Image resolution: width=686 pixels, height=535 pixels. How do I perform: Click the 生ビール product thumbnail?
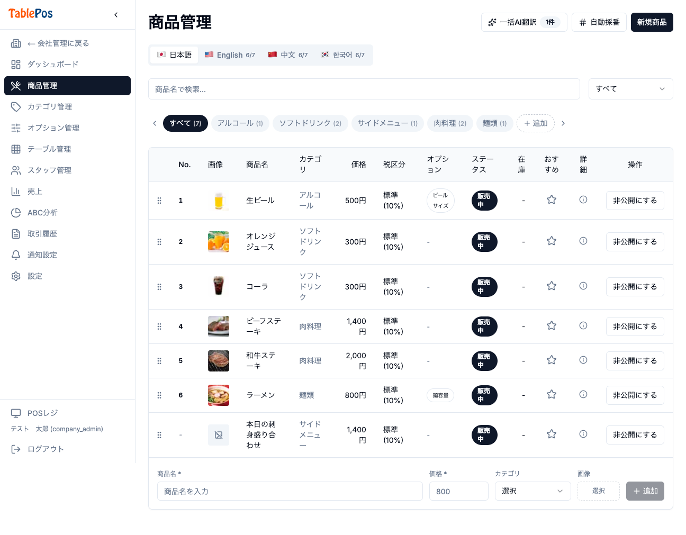(x=219, y=201)
